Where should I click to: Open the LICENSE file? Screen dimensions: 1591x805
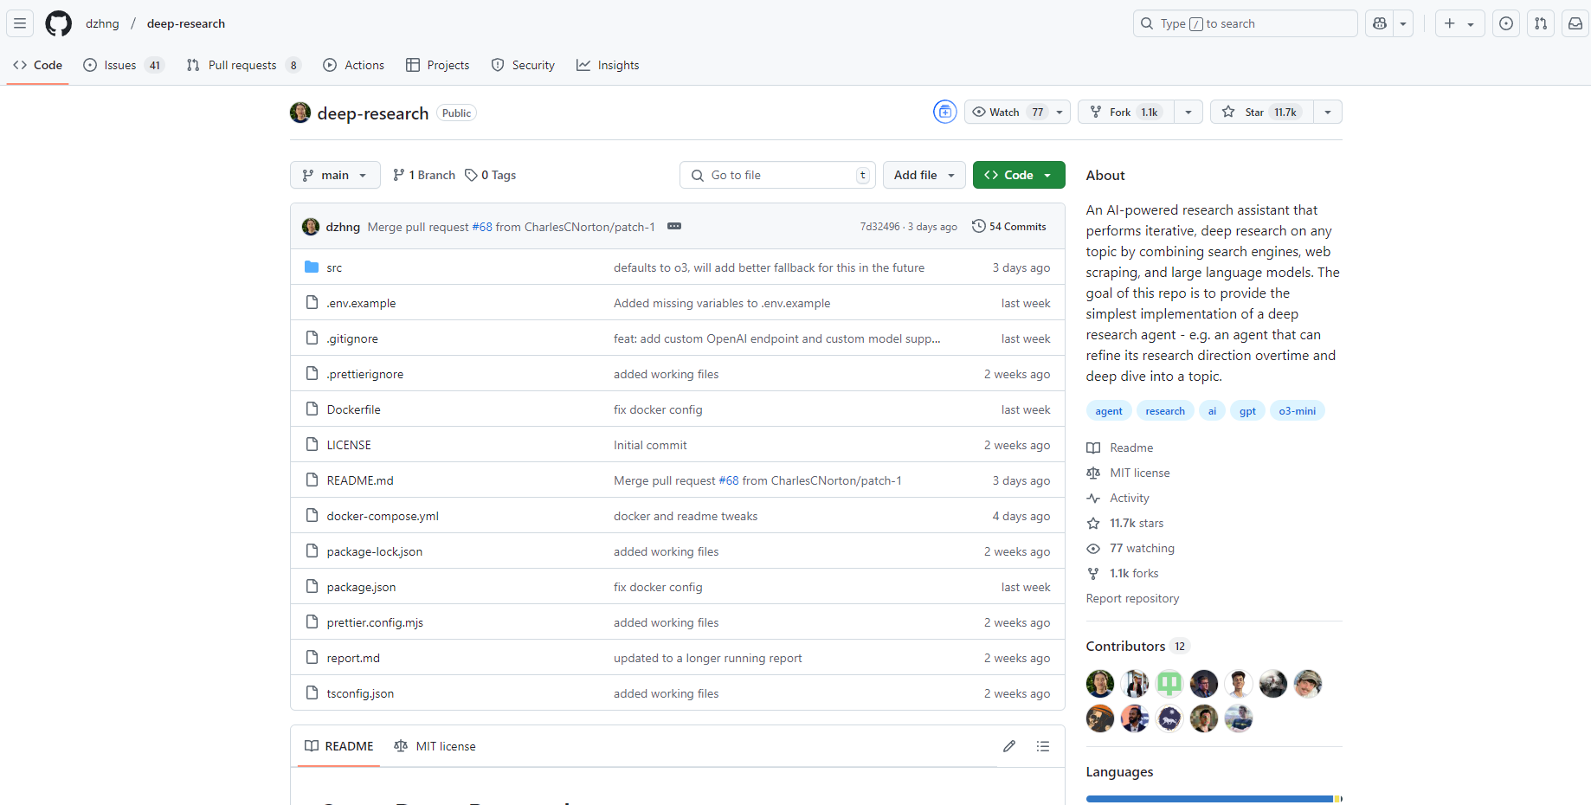(x=349, y=445)
